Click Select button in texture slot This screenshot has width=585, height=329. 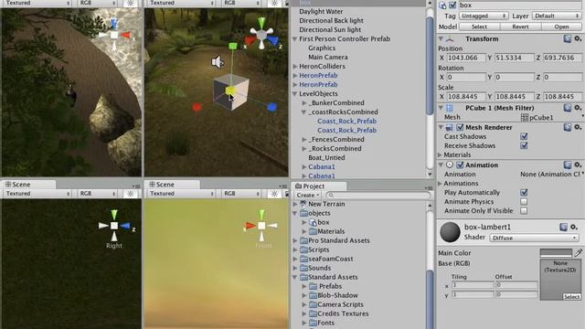pyautogui.click(x=571, y=297)
